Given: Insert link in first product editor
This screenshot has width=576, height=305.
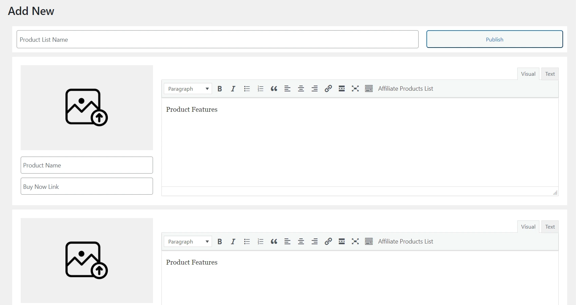Looking at the screenshot, I should (328, 89).
